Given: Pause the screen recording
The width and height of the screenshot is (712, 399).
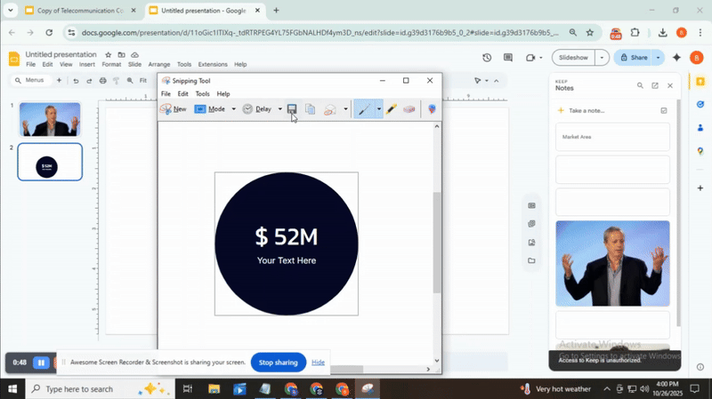Looking at the screenshot, I should click(x=41, y=363).
